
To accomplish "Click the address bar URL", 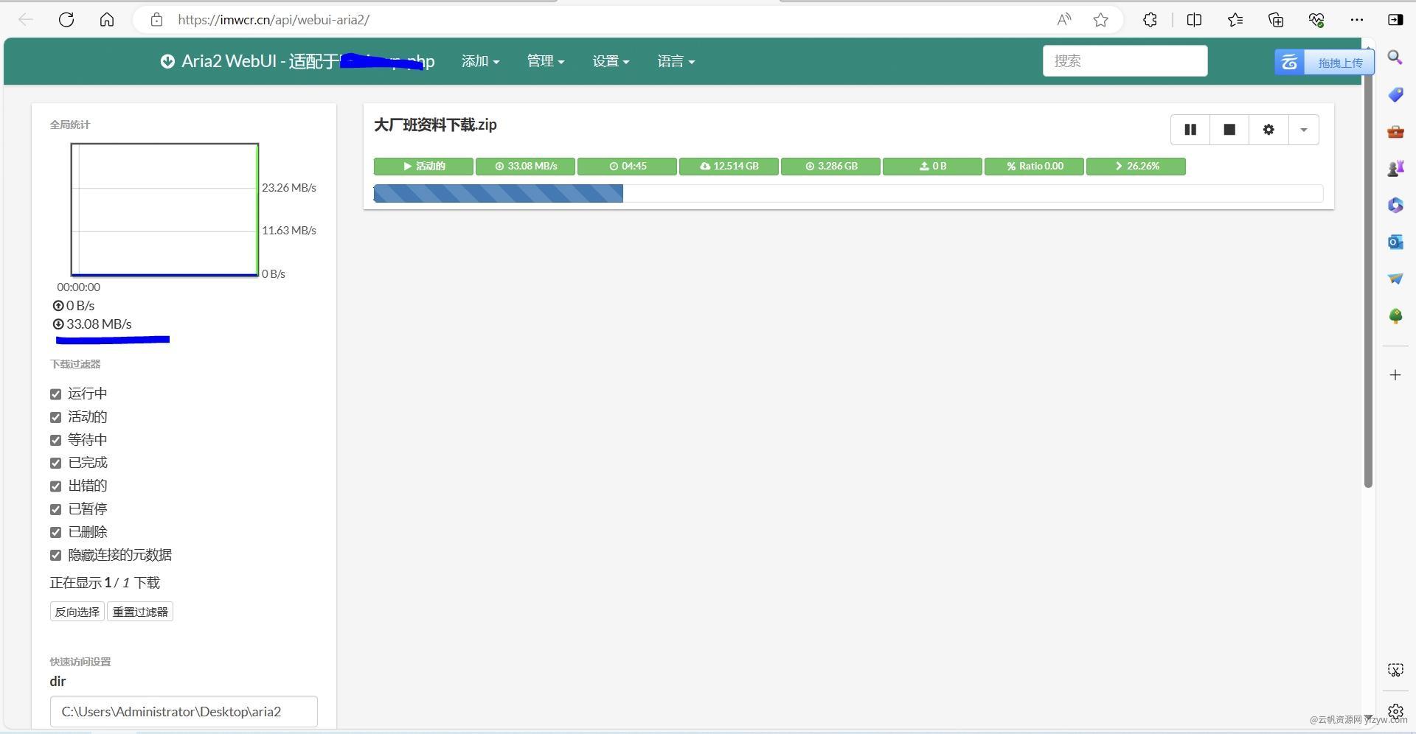I will (274, 20).
